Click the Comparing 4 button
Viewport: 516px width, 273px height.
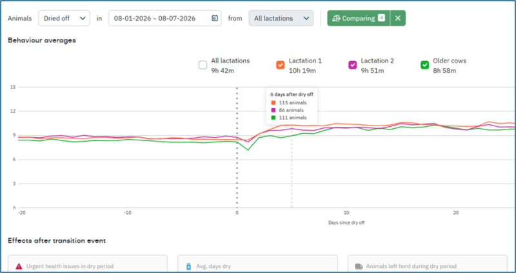[359, 18]
